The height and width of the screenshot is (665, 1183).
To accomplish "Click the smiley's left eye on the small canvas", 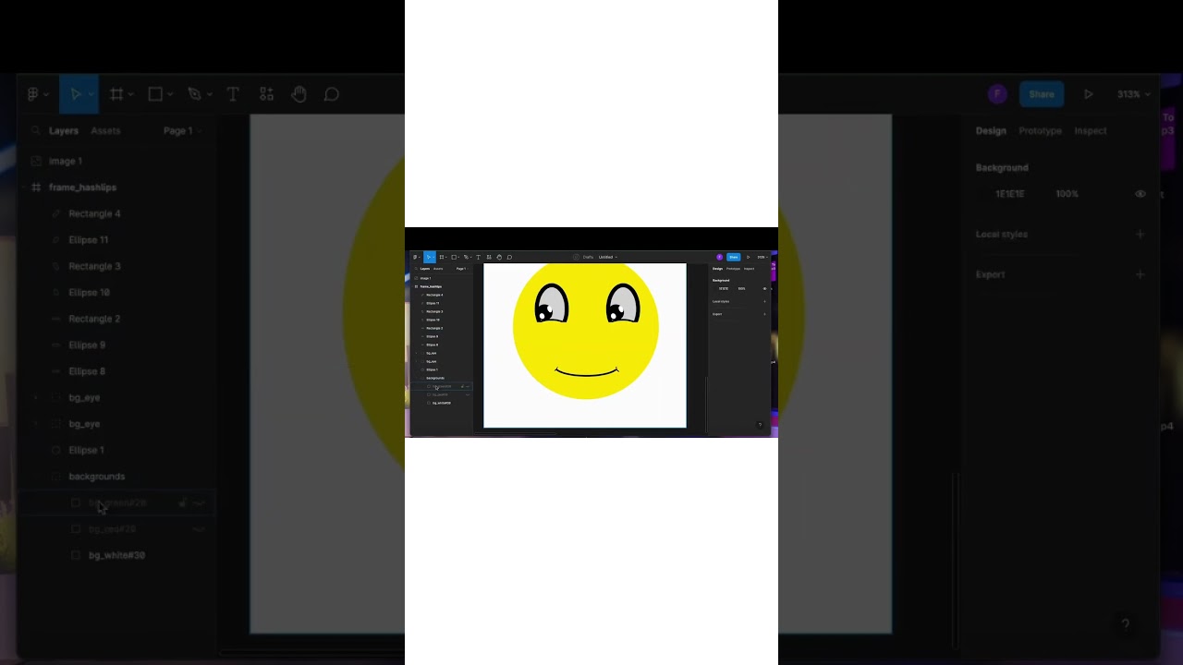I will click(x=551, y=303).
